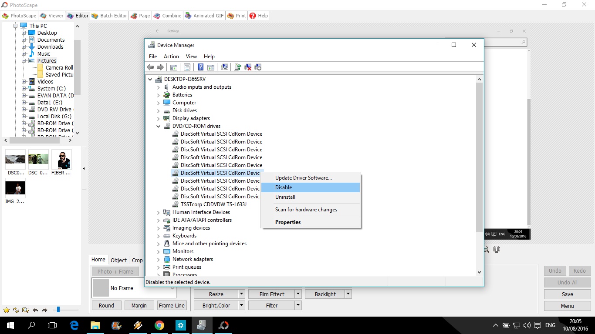The width and height of the screenshot is (595, 334).
Task: Click the Help question mark icon in Device Manager
Action: (x=200, y=67)
